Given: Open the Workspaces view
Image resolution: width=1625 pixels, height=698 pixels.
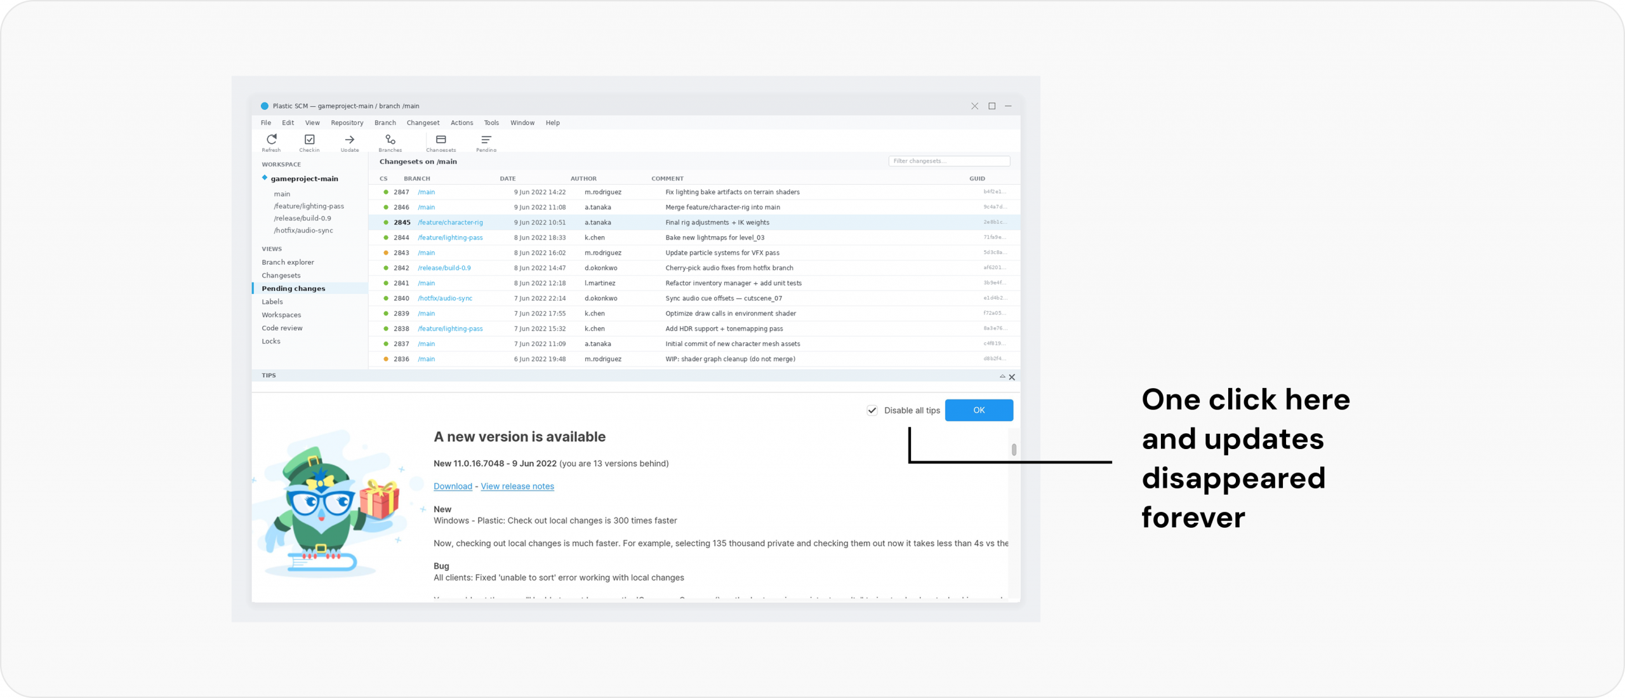Looking at the screenshot, I should click(x=281, y=315).
